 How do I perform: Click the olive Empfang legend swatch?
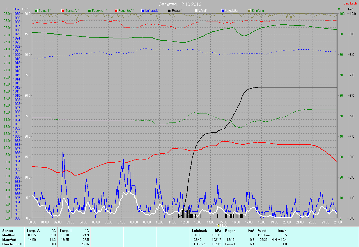pos(249,11)
